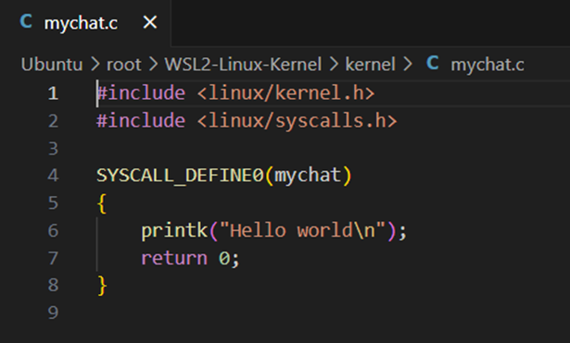Click line number 4 in gutter
Screen dimensions: 570x343
[x=53, y=176]
